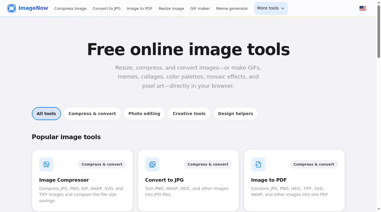Image resolution: width=381 pixels, height=212 pixels.
Task: Open the Image Compressor card title
Action: click(64, 180)
